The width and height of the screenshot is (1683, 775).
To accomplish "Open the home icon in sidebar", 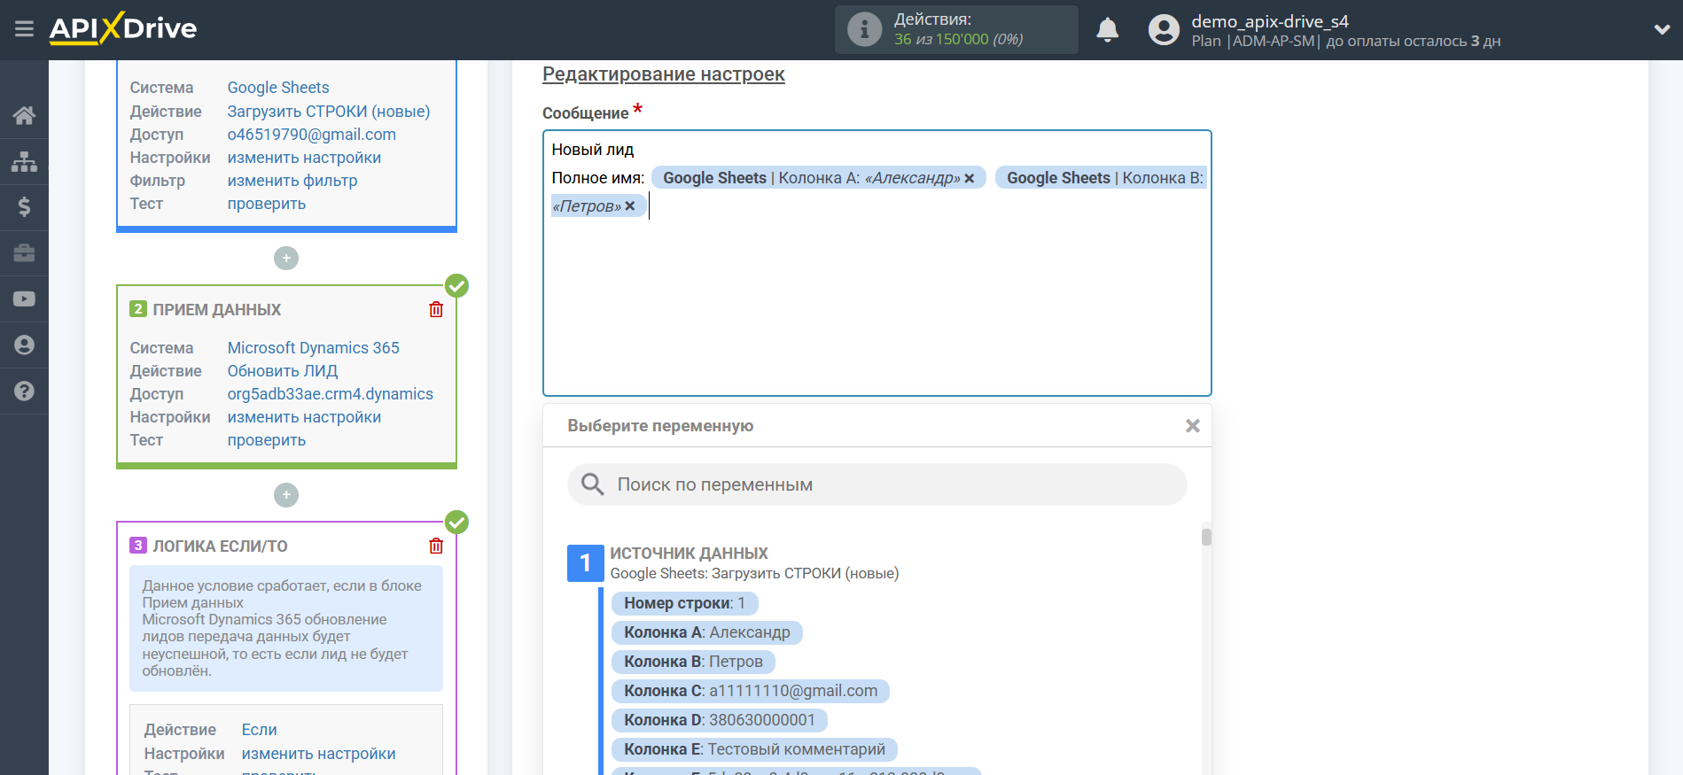I will click(x=24, y=115).
